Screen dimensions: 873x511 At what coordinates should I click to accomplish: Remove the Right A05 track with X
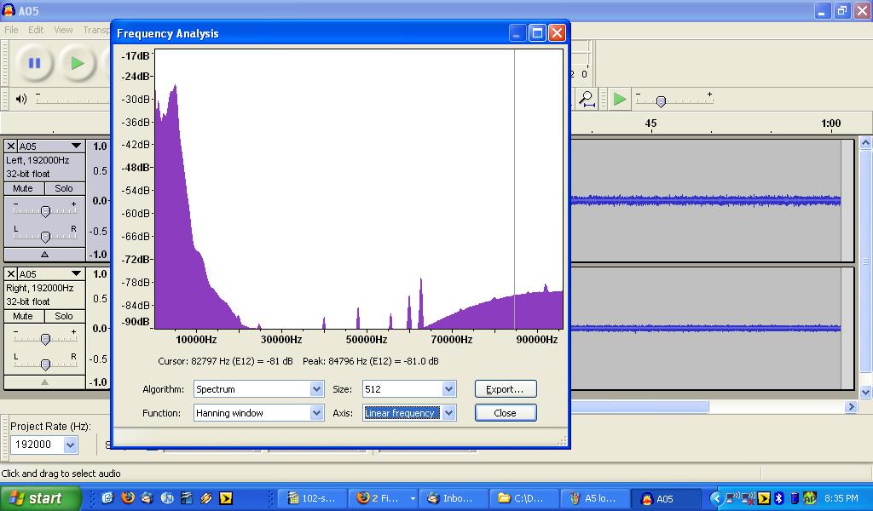tap(11, 274)
